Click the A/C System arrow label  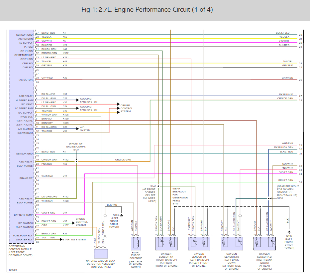click(85, 129)
